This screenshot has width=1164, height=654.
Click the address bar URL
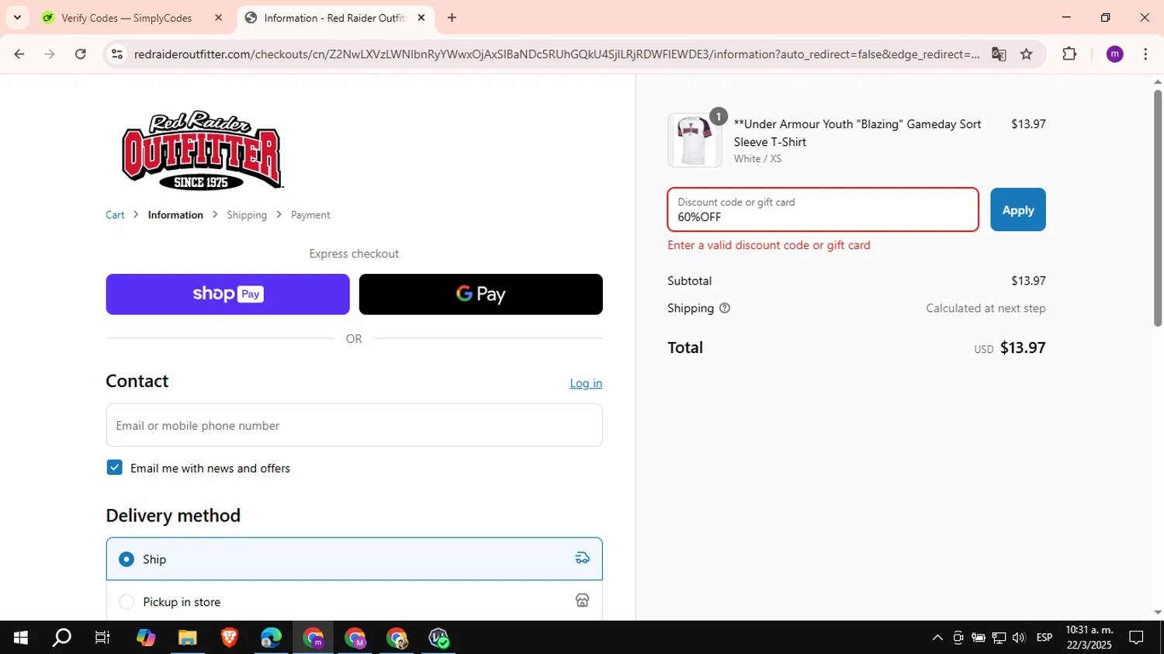tap(556, 54)
